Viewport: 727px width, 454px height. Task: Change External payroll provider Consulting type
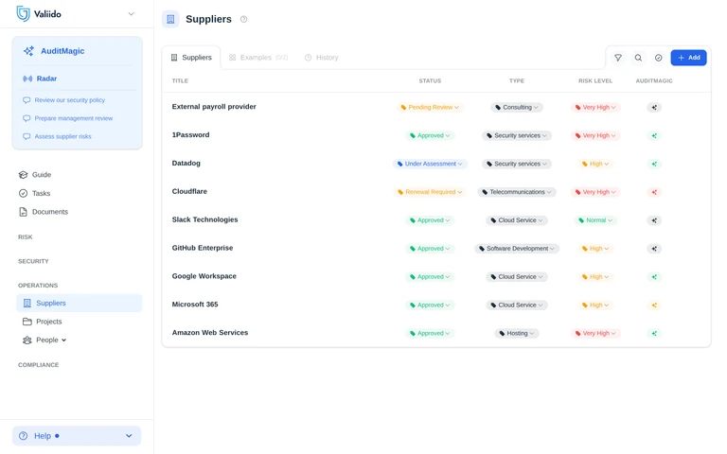coord(517,107)
